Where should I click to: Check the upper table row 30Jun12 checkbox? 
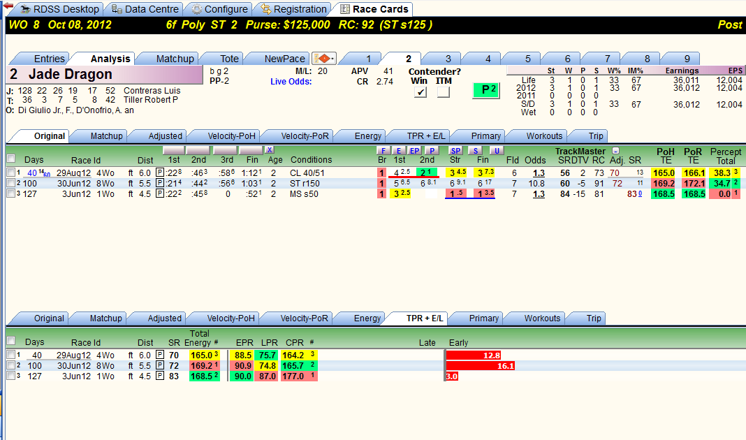(x=10, y=183)
